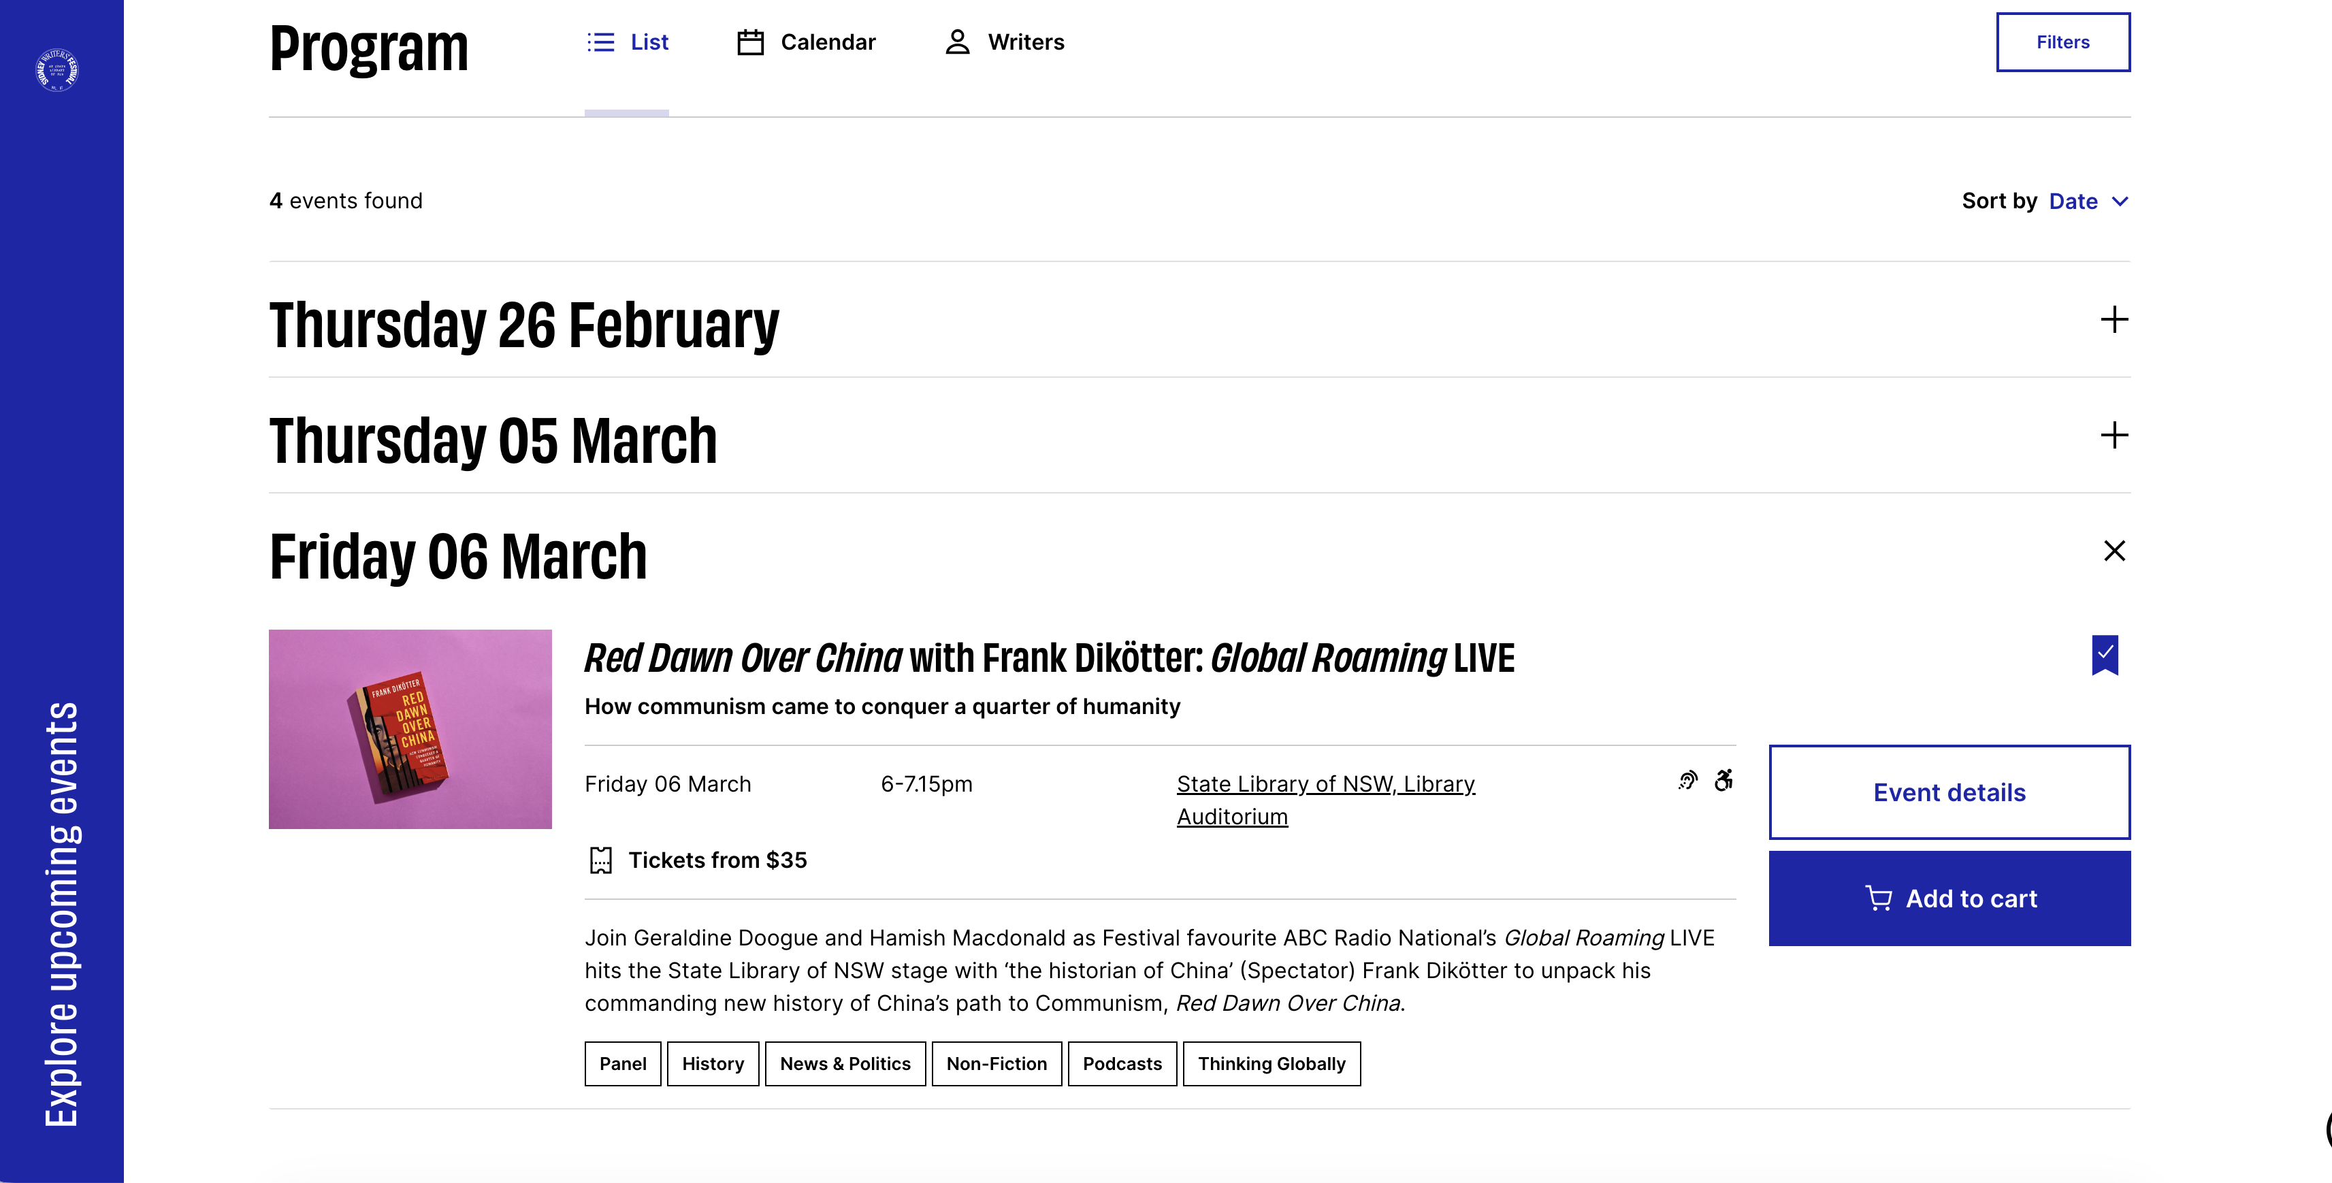Image resolution: width=2332 pixels, height=1183 pixels.
Task: Add the event to cart
Action: (1949, 898)
